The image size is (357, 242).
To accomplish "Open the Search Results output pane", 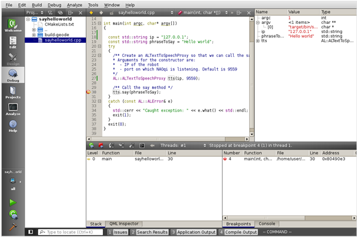I will point(149,232).
